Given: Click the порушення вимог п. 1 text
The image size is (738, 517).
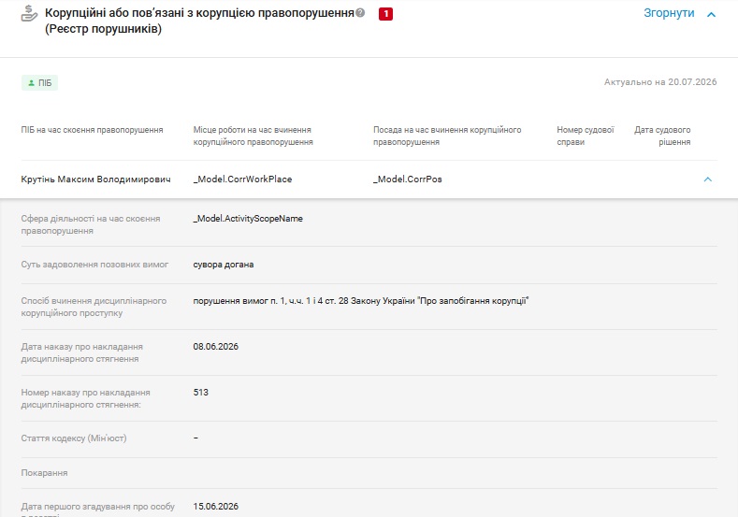Looking at the screenshot, I should coord(361,301).
